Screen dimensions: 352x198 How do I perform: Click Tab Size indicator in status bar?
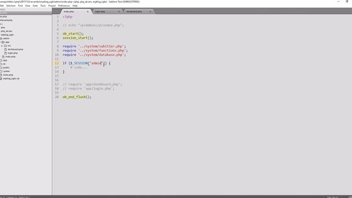(332, 197)
